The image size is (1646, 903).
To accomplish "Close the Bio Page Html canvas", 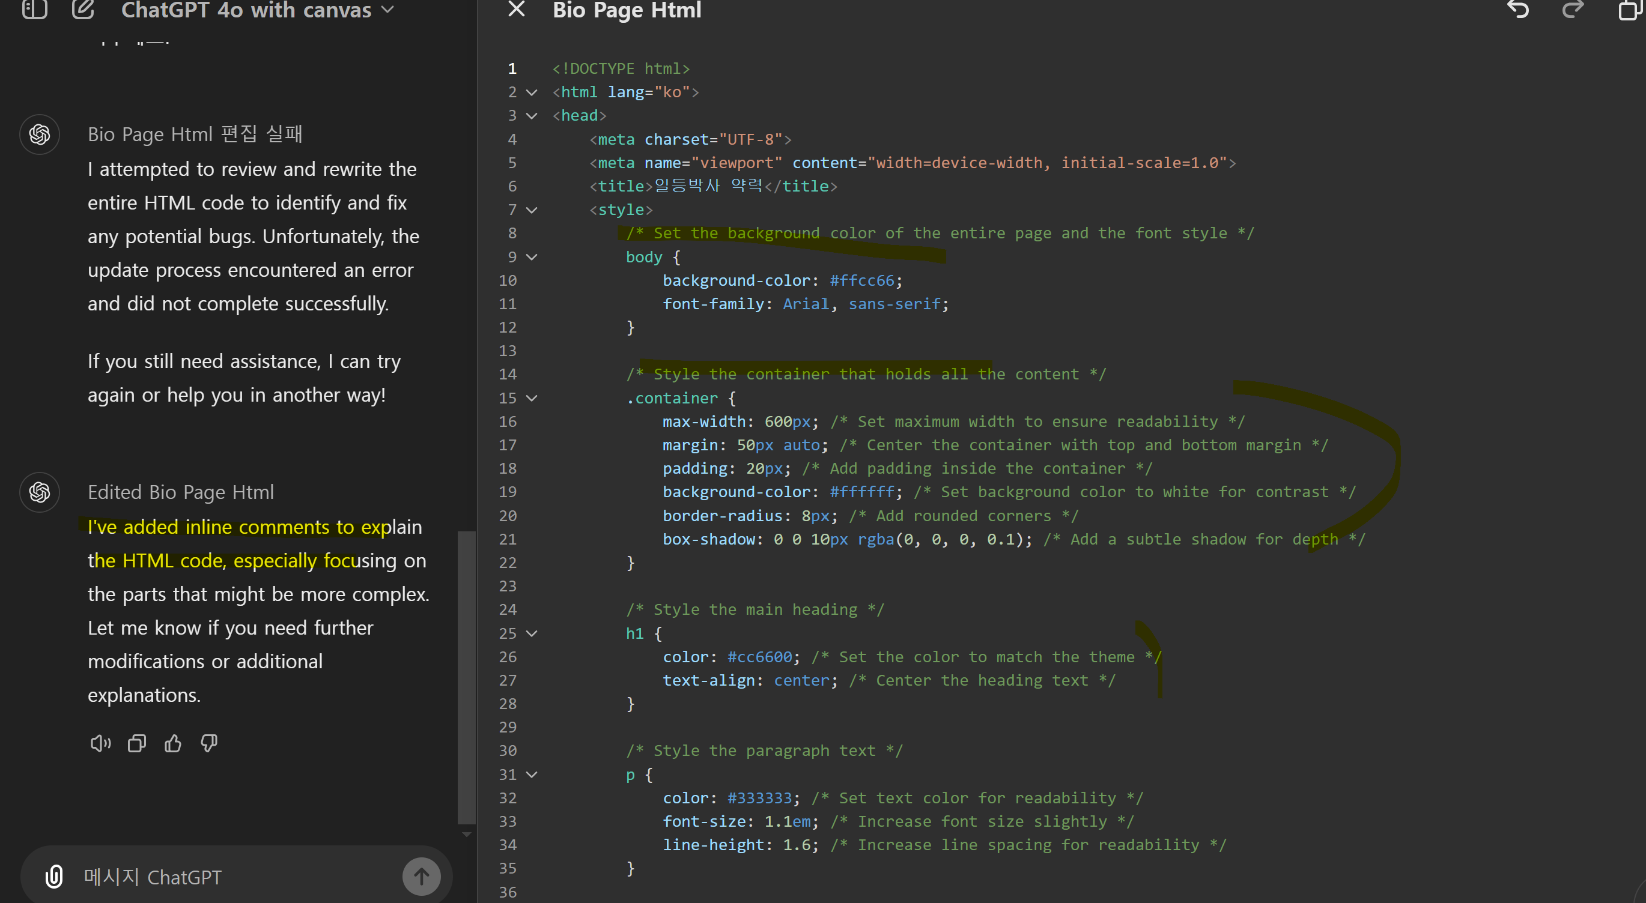I will [x=516, y=10].
